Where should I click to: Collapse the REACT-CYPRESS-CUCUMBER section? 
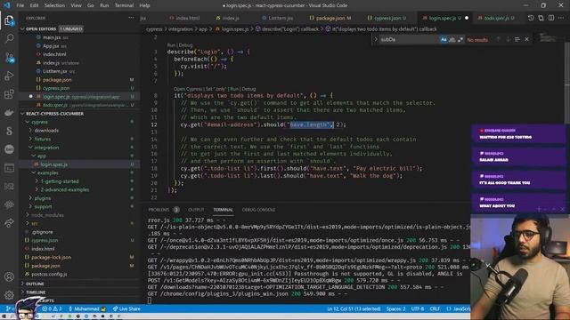pos(22,114)
